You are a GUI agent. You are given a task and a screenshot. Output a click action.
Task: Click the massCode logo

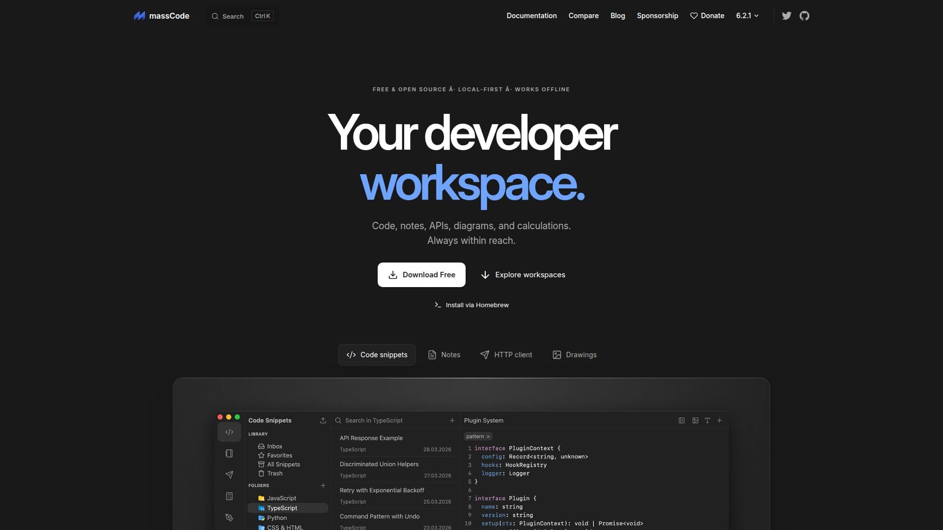click(x=162, y=16)
